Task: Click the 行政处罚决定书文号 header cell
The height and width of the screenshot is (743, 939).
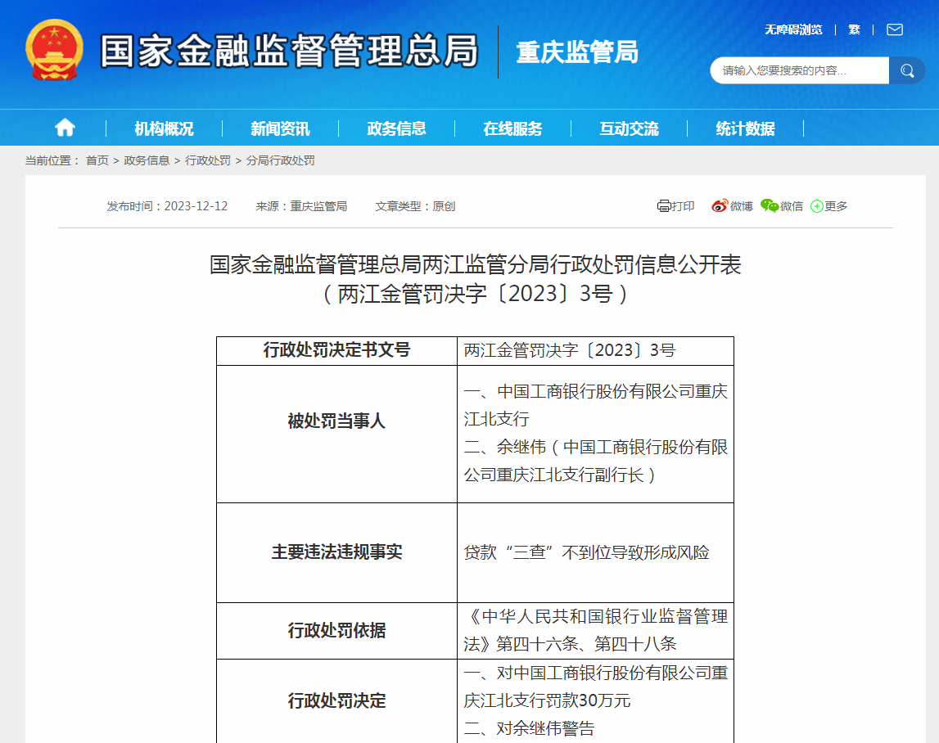Action: [x=336, y=351]
